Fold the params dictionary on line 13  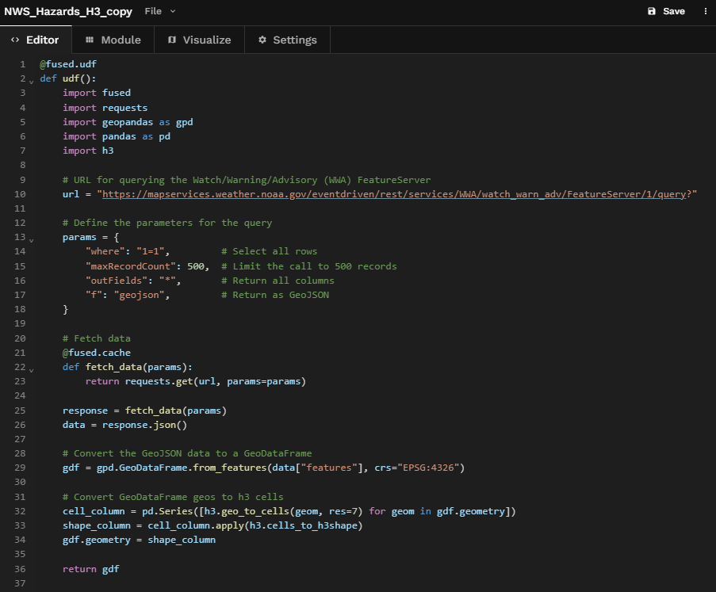pos(32,238)
